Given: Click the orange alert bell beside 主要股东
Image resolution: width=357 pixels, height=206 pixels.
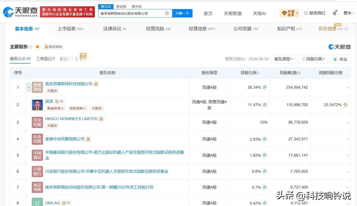Looking at the screenshot, I should tap(38, 47).
